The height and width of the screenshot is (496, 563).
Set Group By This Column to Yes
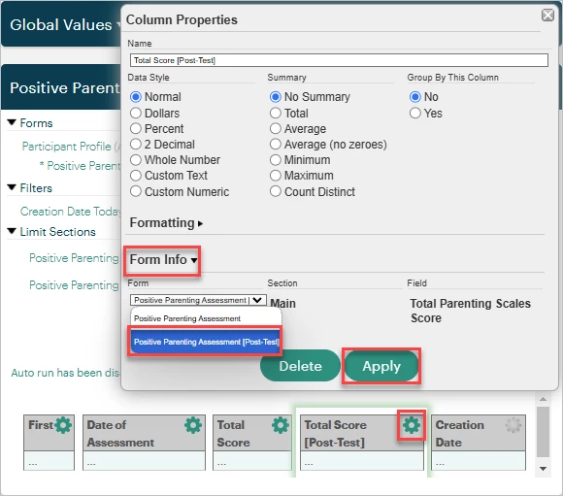coord(415,113)
